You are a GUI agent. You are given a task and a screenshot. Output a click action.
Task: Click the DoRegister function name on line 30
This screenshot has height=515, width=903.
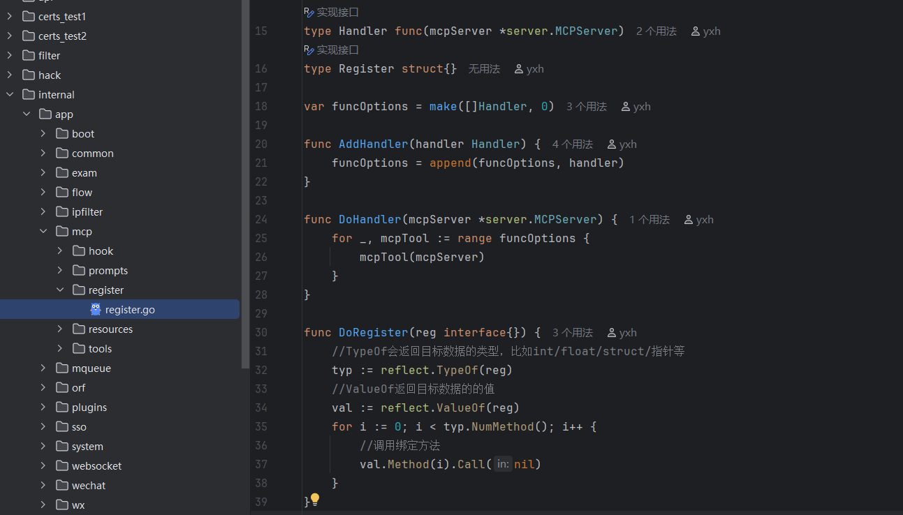pos(374,332)
